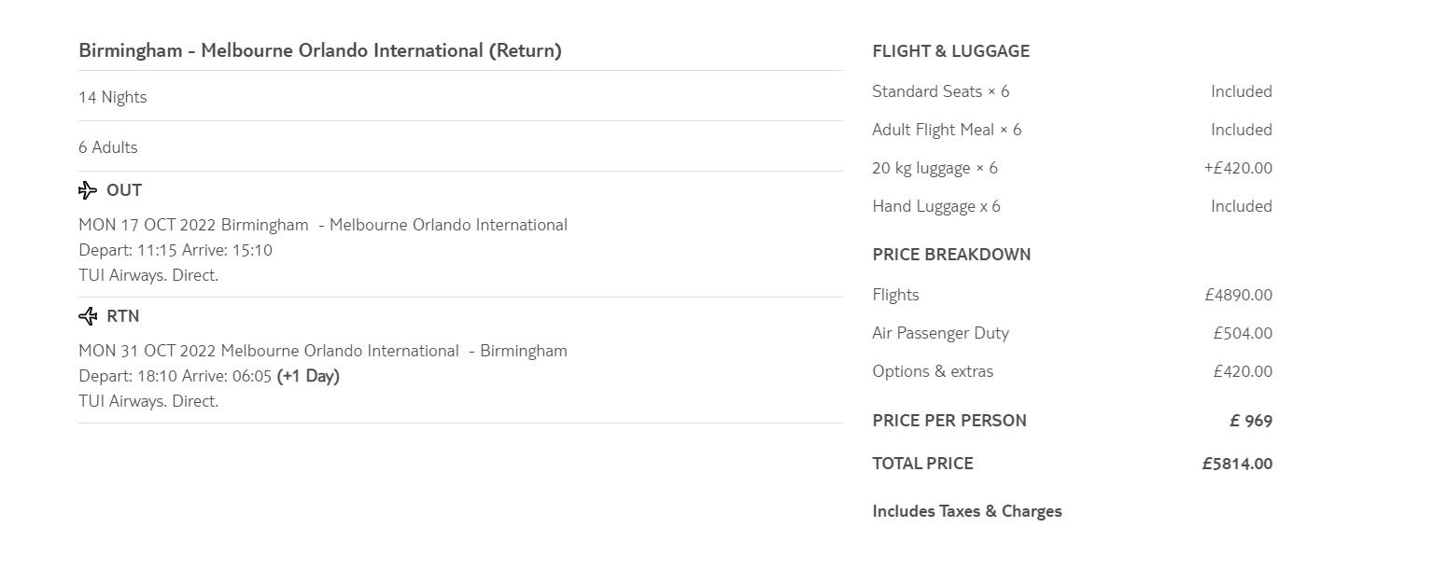Click the Includes Taxes & Charges note
1448x583 pixels.
click(967, 511)
